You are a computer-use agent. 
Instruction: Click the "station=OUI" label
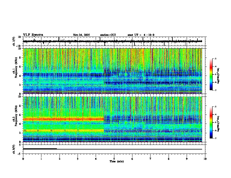tap(108, 35)
